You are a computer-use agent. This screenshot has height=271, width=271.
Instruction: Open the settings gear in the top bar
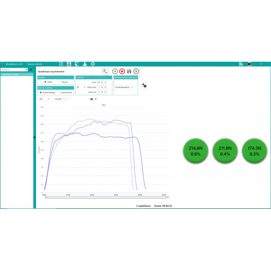(x=93, y=64)
